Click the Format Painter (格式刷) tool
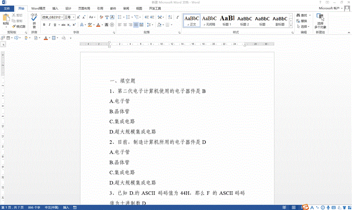 [19, 26]
